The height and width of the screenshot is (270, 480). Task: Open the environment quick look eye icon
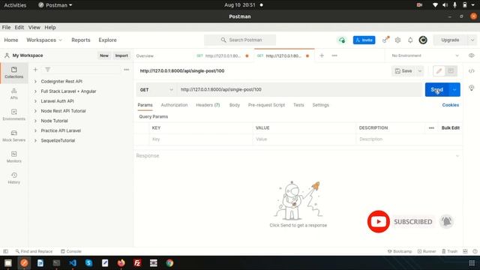click(472, 55)
